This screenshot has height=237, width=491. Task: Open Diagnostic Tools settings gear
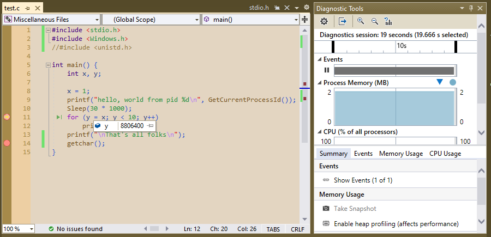[324, 21]
